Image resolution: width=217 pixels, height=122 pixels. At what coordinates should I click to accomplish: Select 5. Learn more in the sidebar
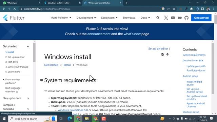(x=13, y=72)
